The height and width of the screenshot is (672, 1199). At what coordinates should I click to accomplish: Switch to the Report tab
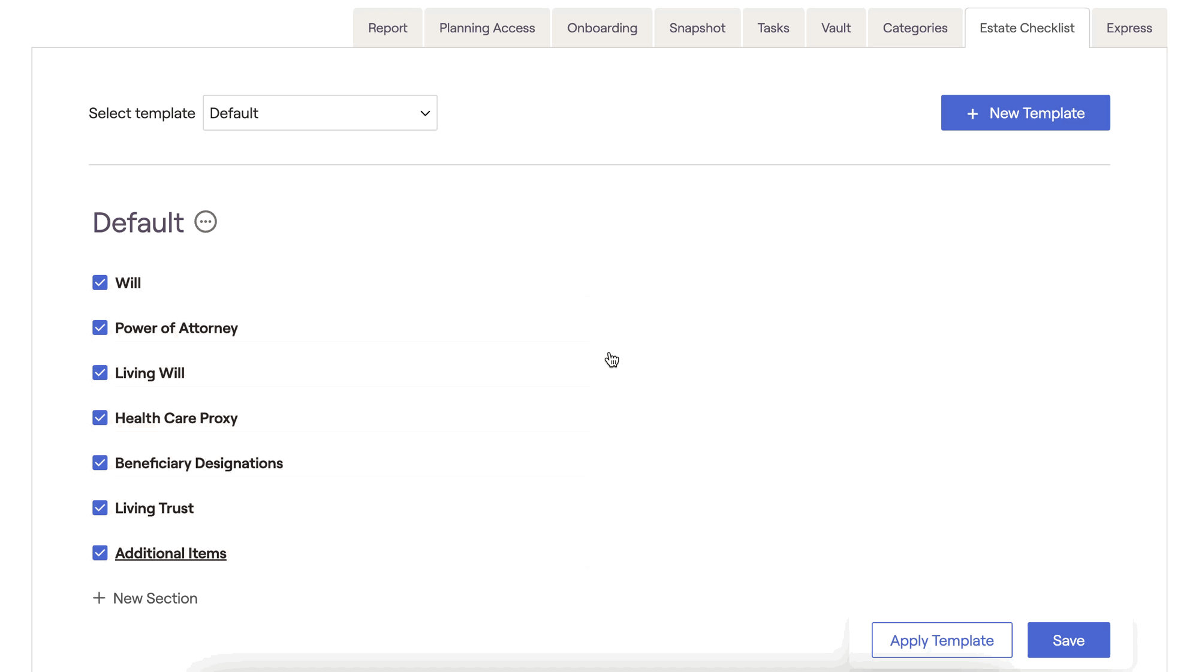click(387, 28)
